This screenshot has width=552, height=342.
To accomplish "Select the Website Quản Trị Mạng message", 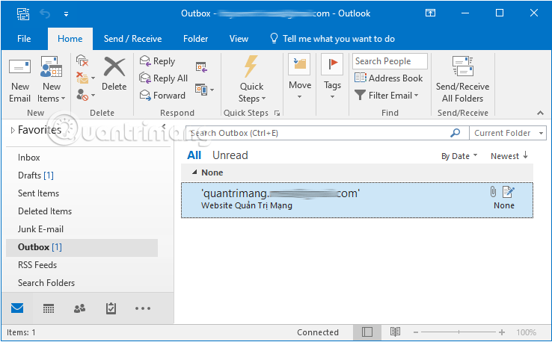I will pos(357,200).
